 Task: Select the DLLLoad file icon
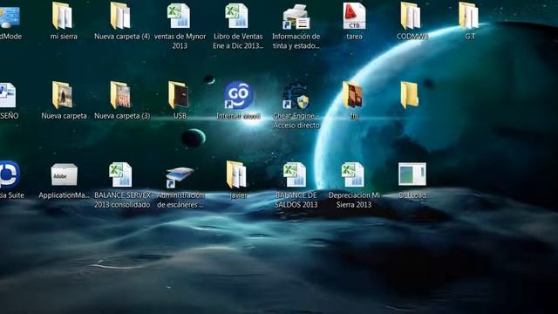point(412,174)
